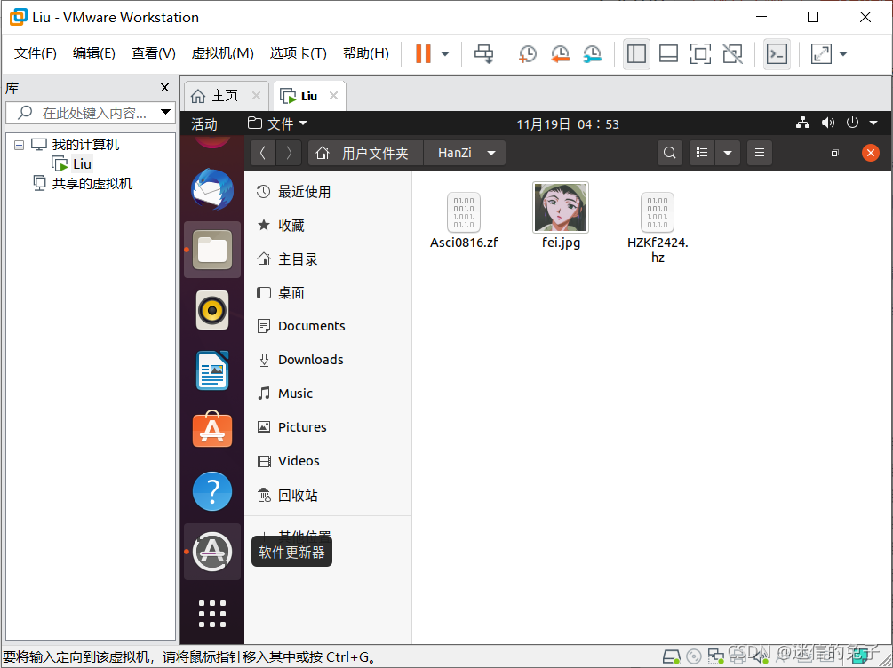Viewport: 893px width, 668px height.
Task: Toggle the library sidebar view
Action: [636, 54]
